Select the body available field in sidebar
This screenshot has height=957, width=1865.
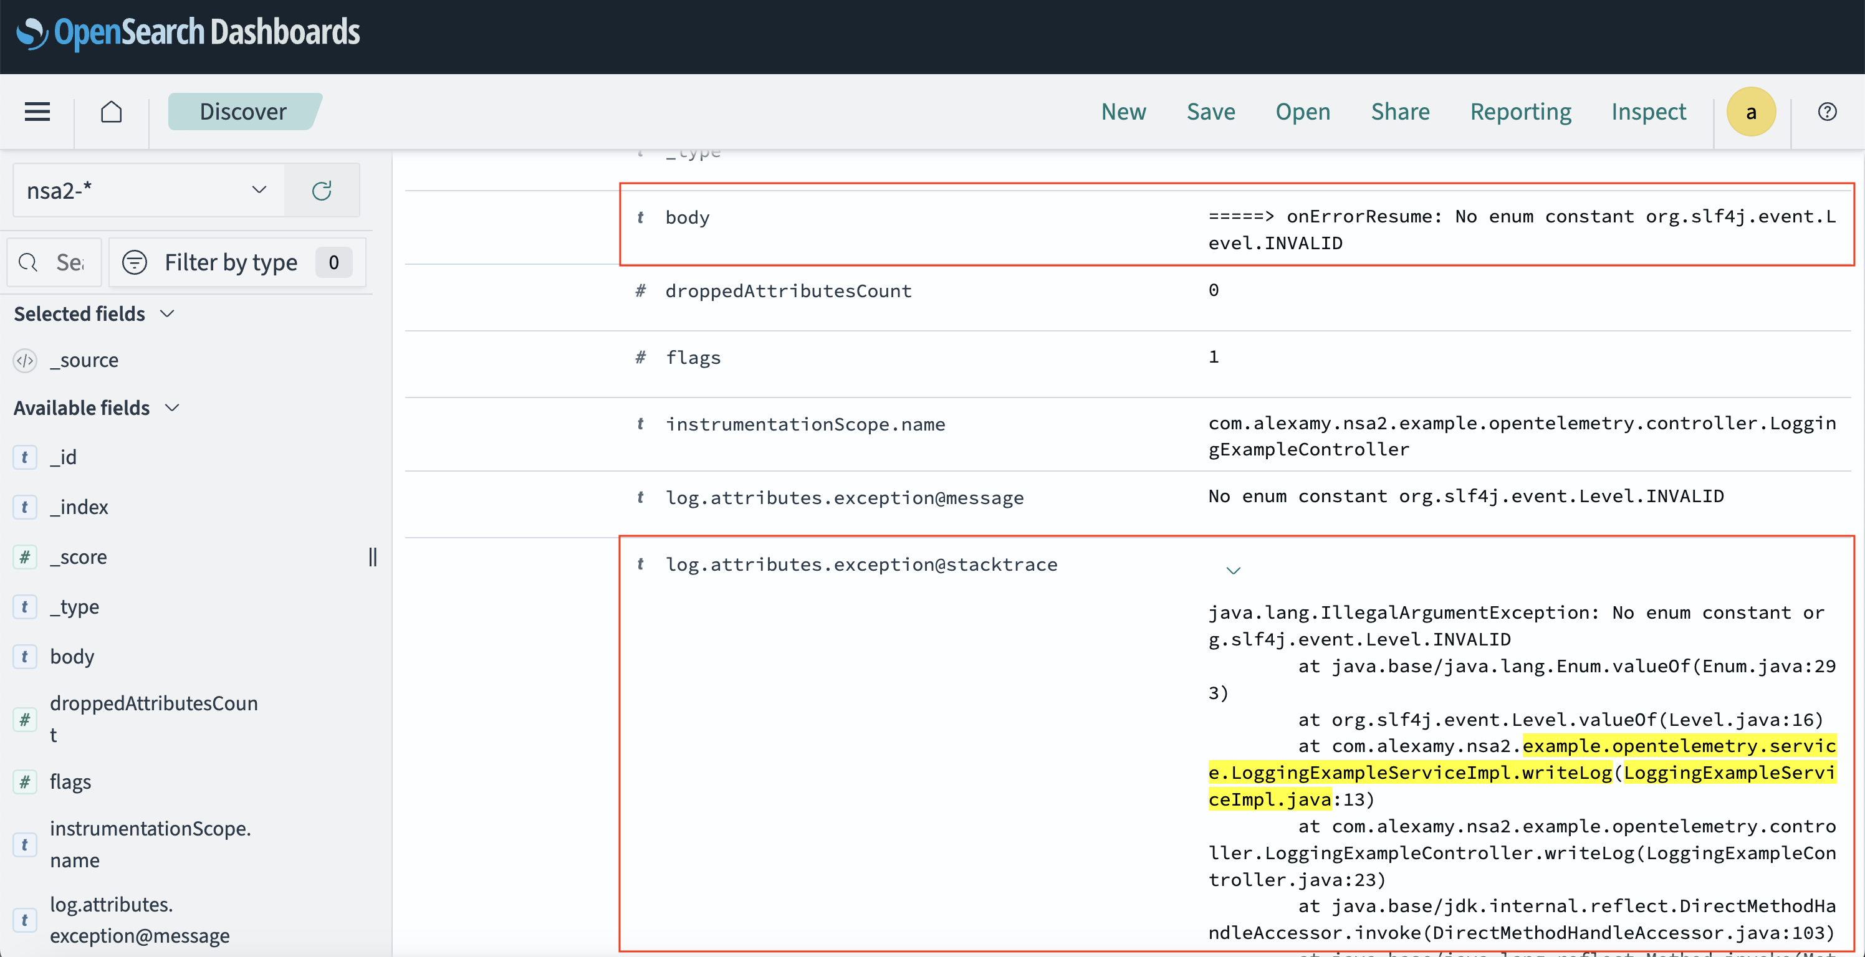click(72, 657)
